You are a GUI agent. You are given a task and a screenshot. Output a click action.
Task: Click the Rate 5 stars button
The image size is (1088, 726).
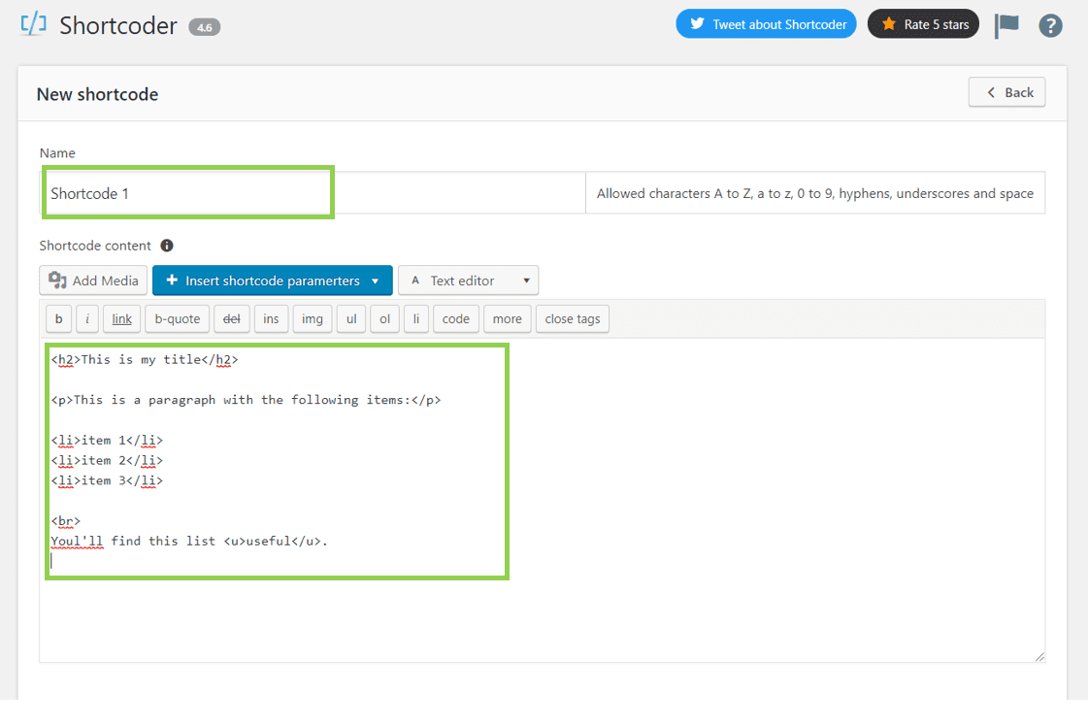(923, 24)
